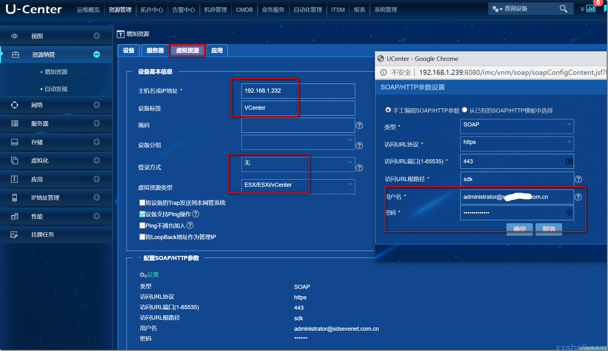Click the search magnifier icon in header

coord(563,9)
